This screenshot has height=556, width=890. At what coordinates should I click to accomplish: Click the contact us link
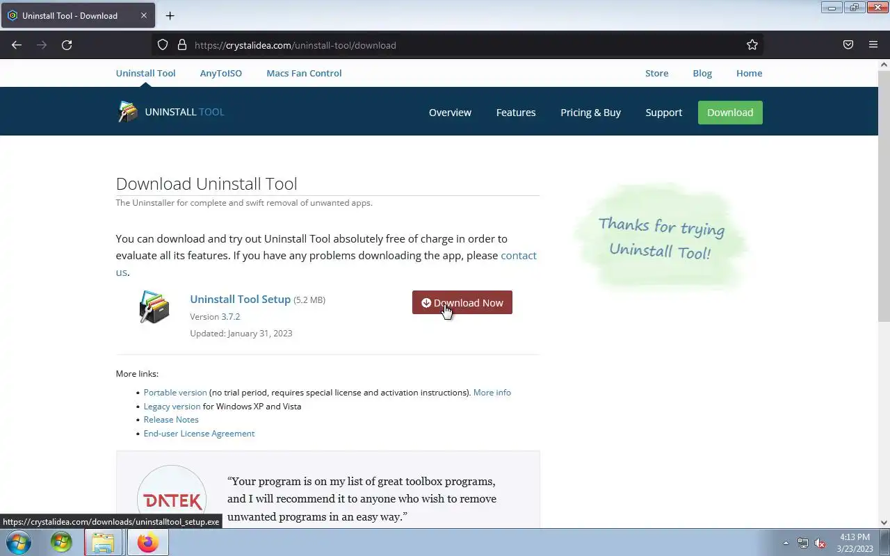click(519, 255)
